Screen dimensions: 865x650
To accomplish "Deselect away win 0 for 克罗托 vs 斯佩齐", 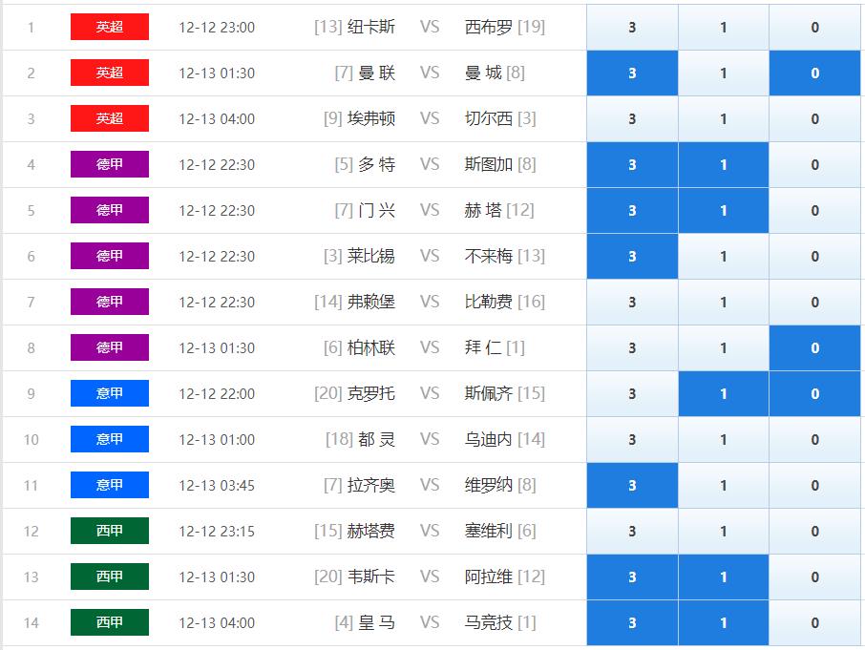I will (x=814, y=393).
